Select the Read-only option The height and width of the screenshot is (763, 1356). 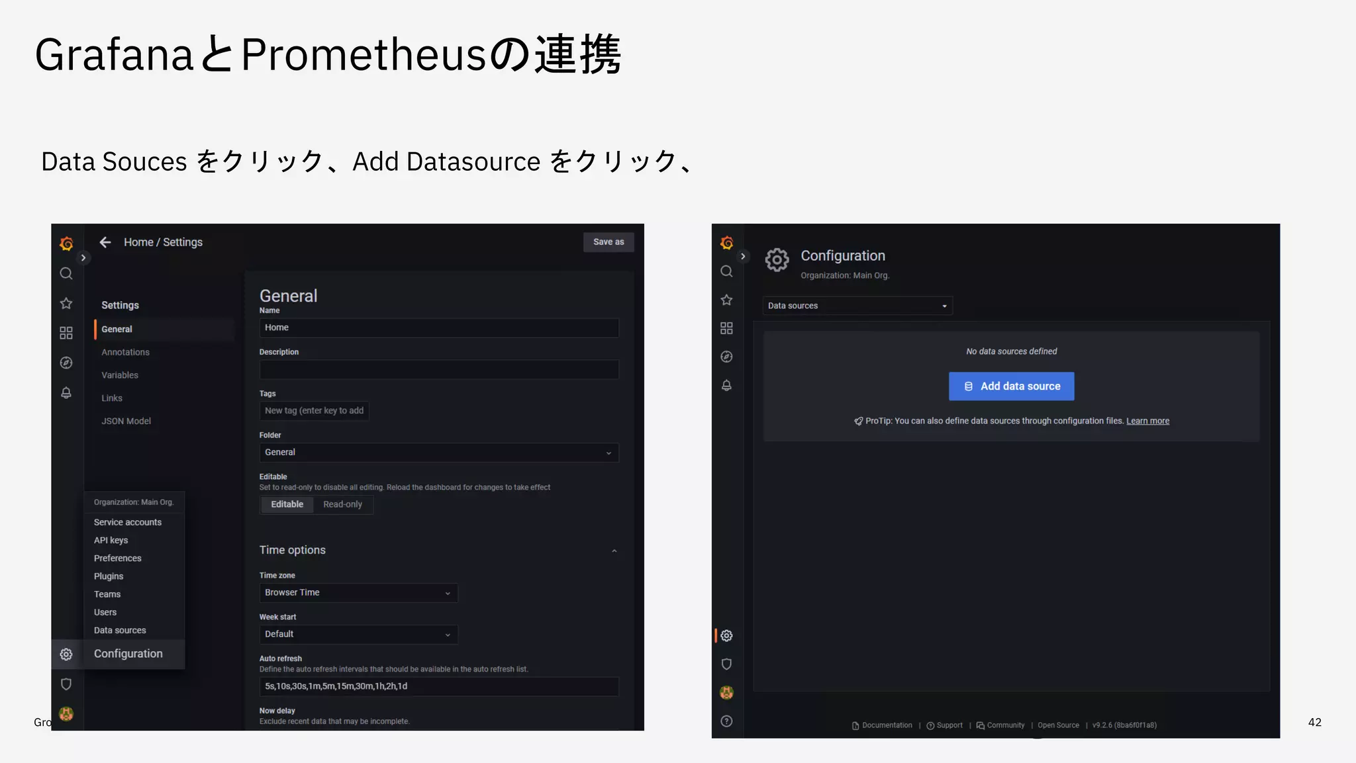[342, 504]
